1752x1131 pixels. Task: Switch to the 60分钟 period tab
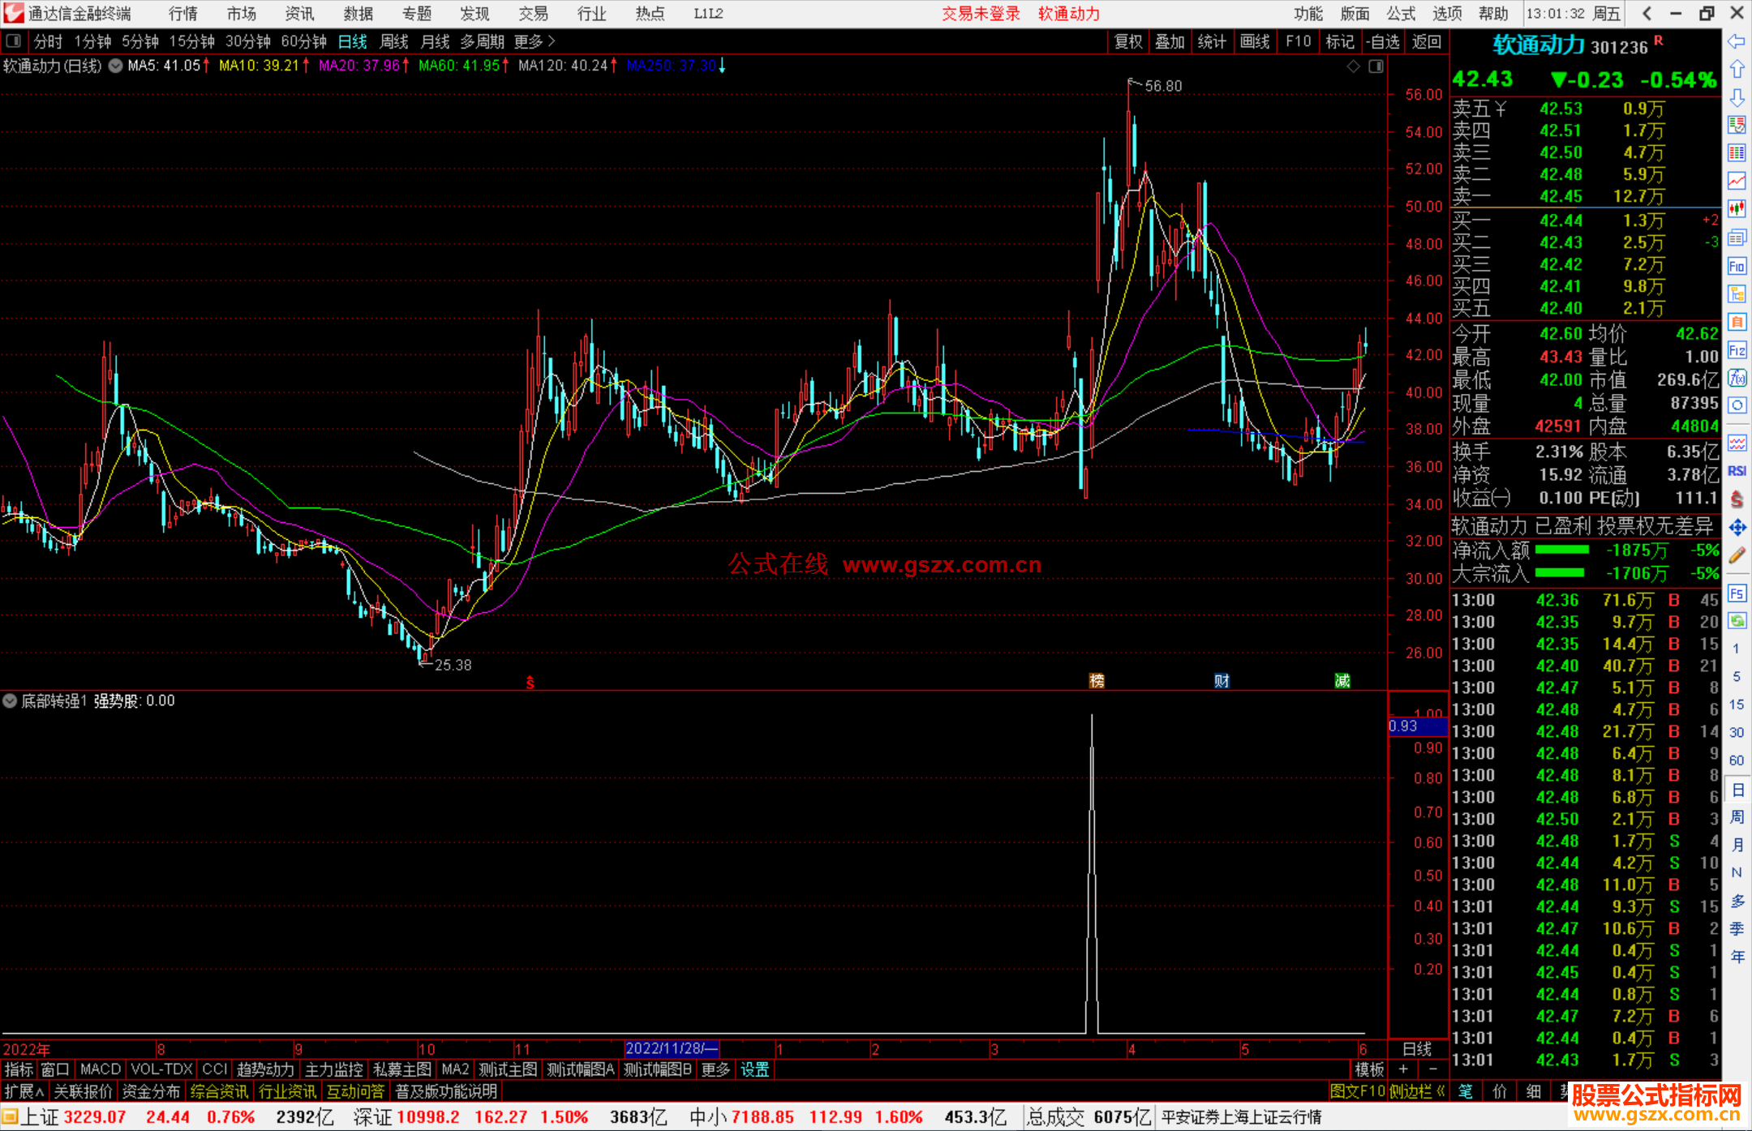coord(303,41)
